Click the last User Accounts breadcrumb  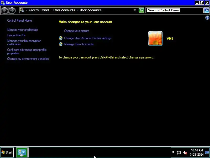pyautogui.click(x=90, y=10)
